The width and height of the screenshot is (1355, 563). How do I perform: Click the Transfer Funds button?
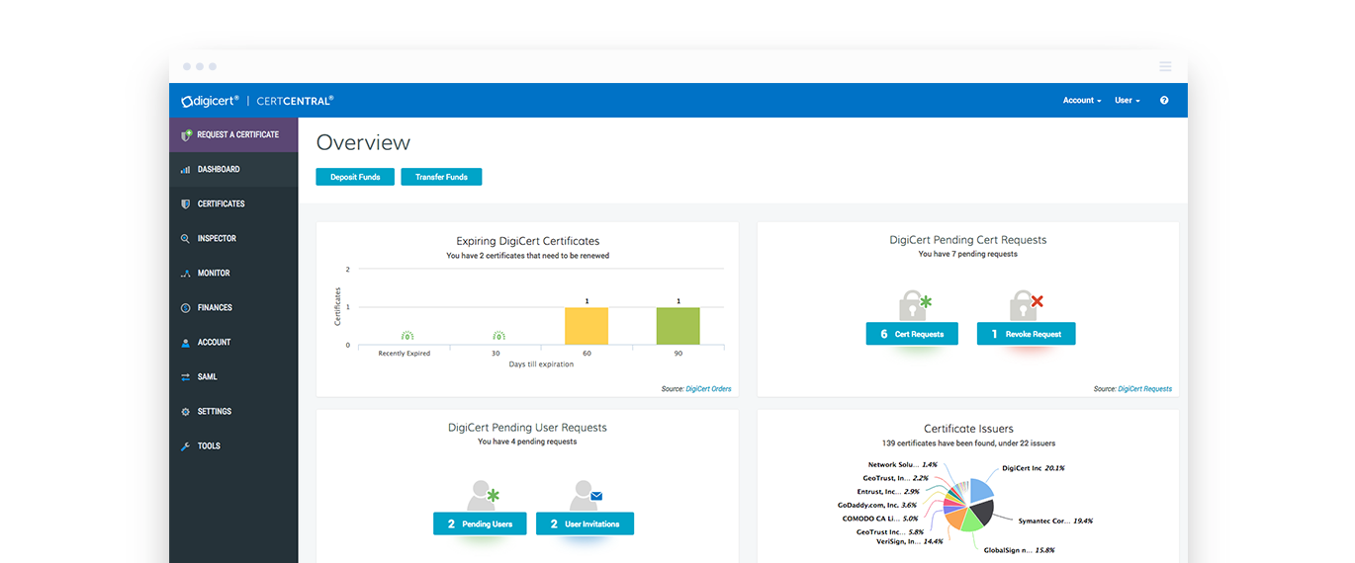pos(441,177)
